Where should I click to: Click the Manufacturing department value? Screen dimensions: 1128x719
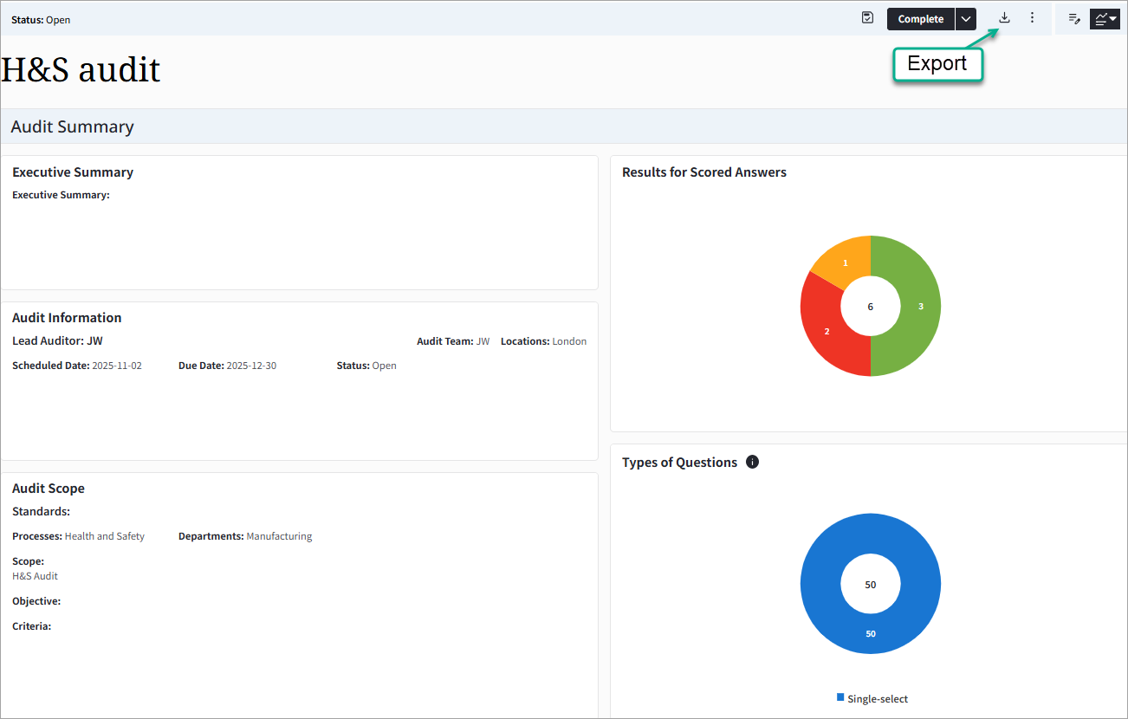[x=279, y=536]
